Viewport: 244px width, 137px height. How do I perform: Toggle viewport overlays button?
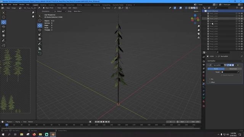pyautogui.click(x=180, y=8)
